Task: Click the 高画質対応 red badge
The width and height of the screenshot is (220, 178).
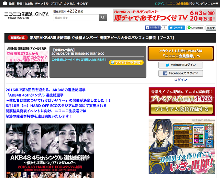Action: (18, 38)
